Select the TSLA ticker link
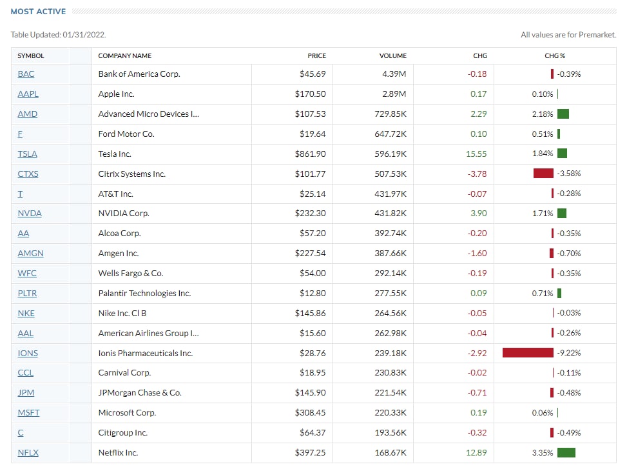 pos(27,154)
